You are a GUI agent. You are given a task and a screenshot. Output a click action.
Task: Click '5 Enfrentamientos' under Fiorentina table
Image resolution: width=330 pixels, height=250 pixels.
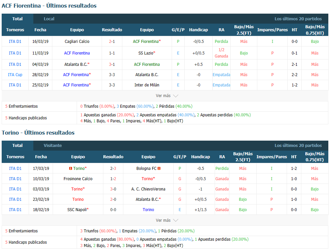(x=21, y=106)
